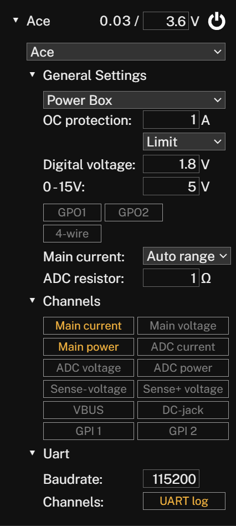The height and width of the screenshot is (526, 236).
Task: Open the Power Box dropdown
Action: tap(134, 100)
